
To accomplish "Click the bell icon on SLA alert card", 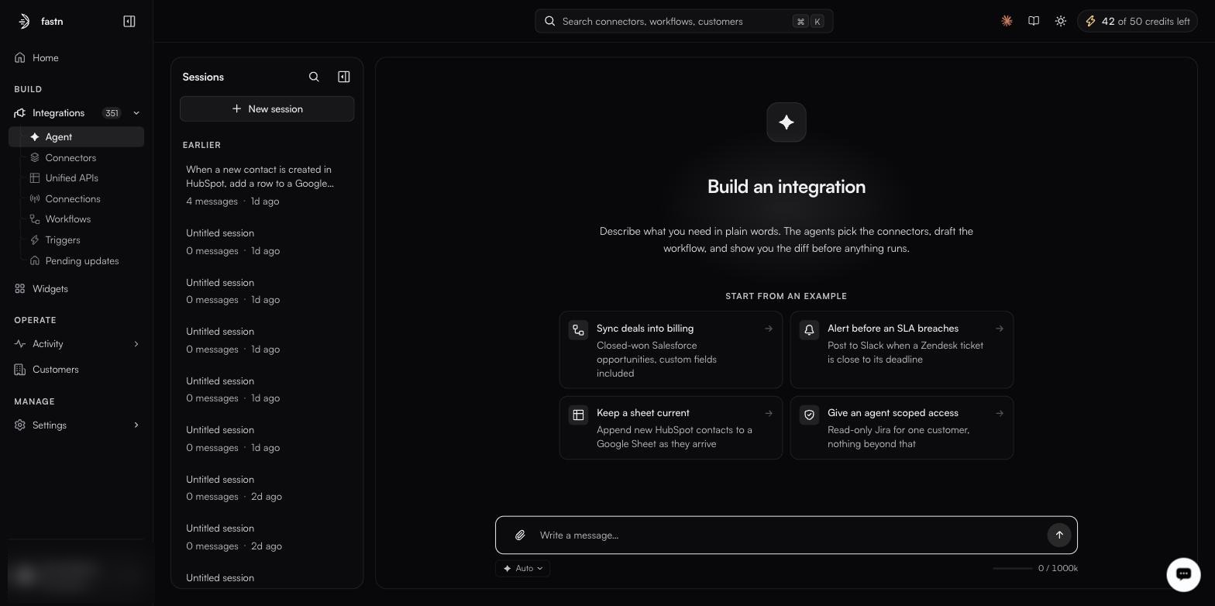I will coord(809,330).
